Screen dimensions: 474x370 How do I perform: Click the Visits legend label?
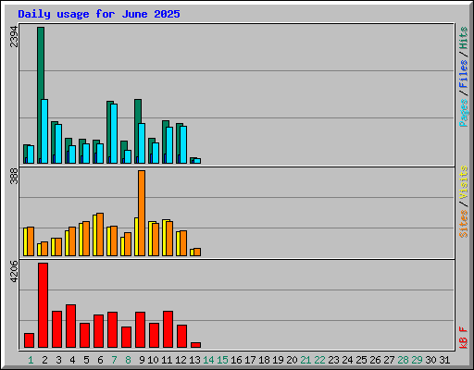point(464,182)
